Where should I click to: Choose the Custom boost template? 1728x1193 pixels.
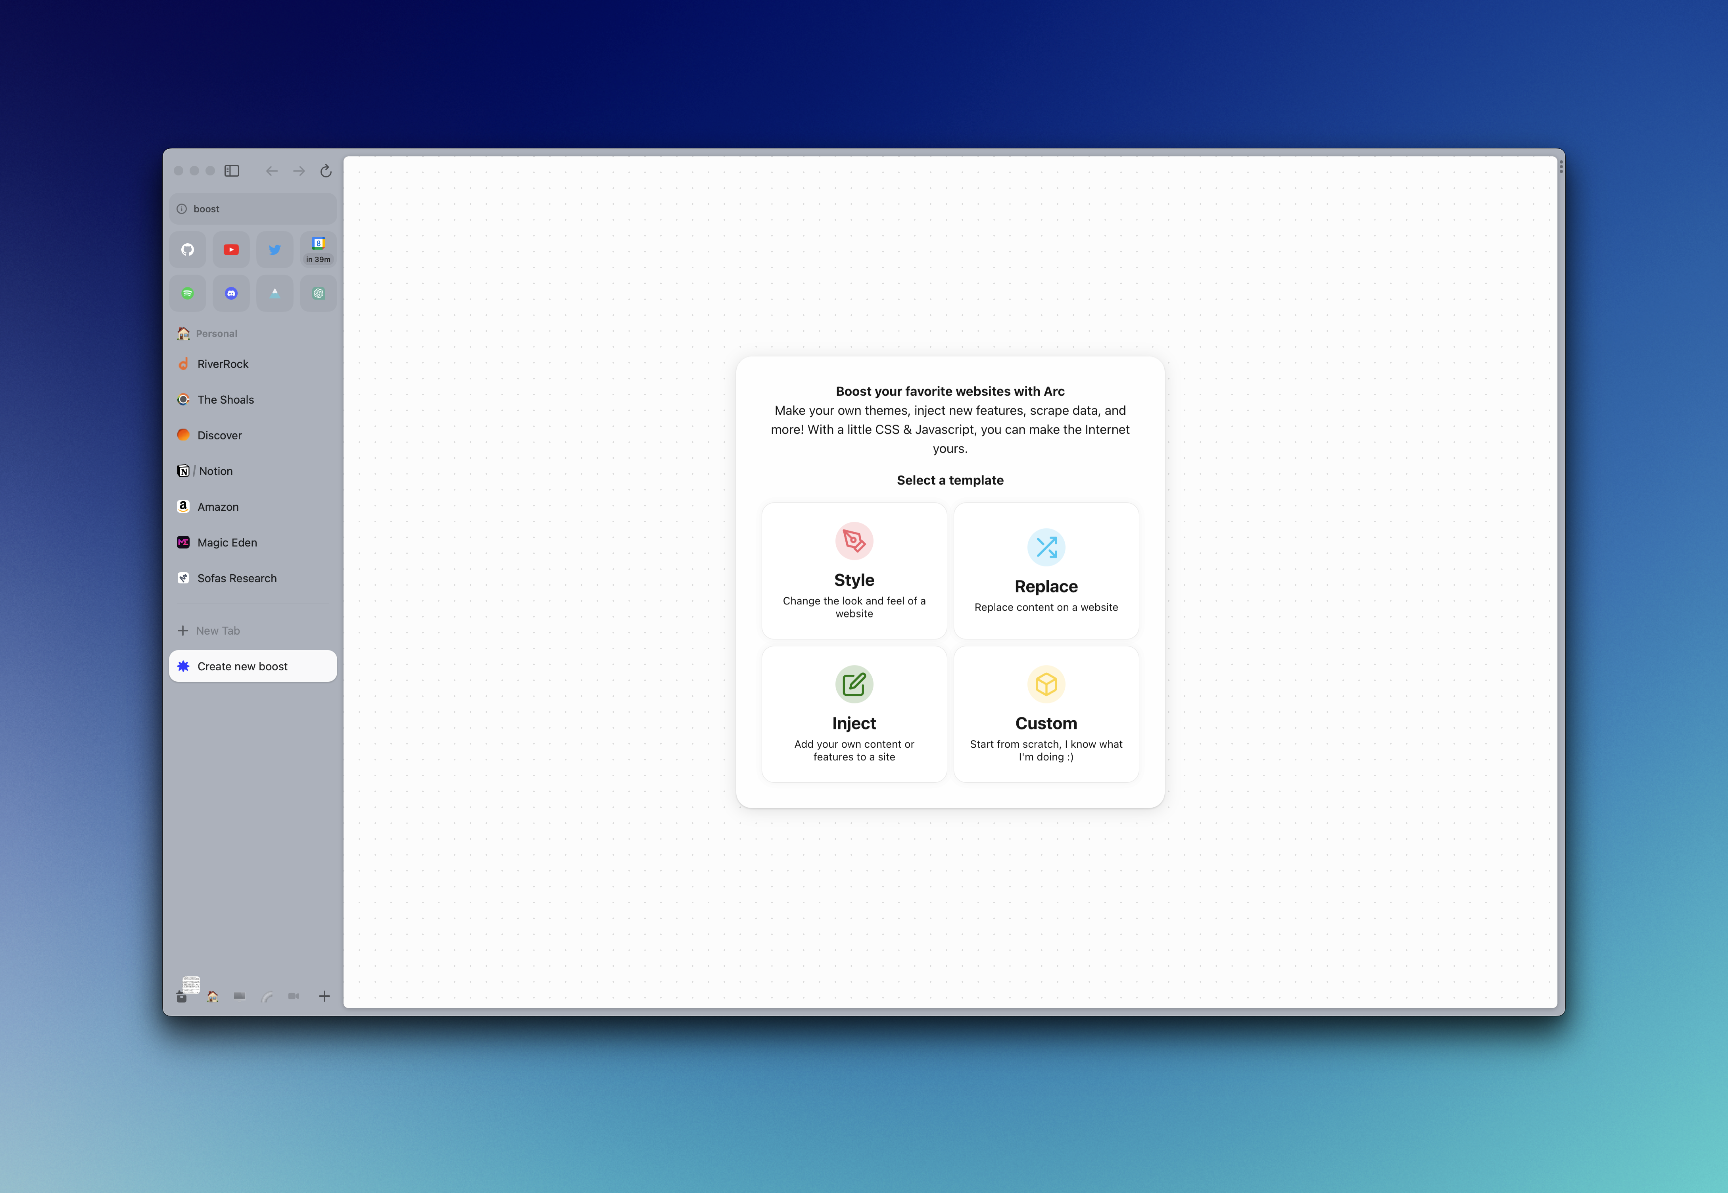click(x=1046, y=715)
